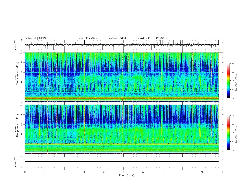
Task: Click the "7" tick on the time axis
Action: (x=163, y=172)
